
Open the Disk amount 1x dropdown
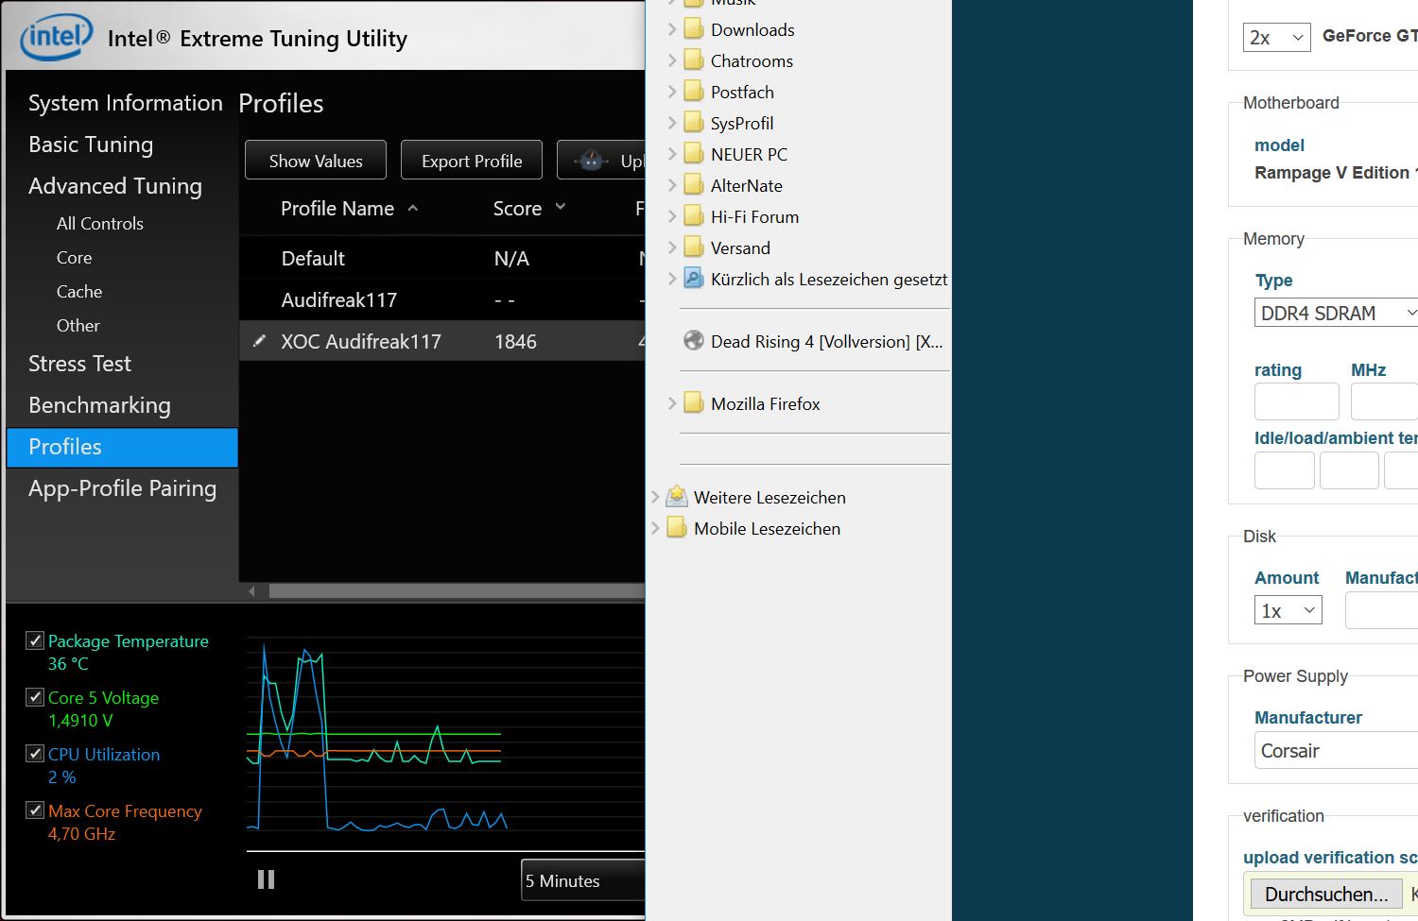click(x=1288, y=610)
